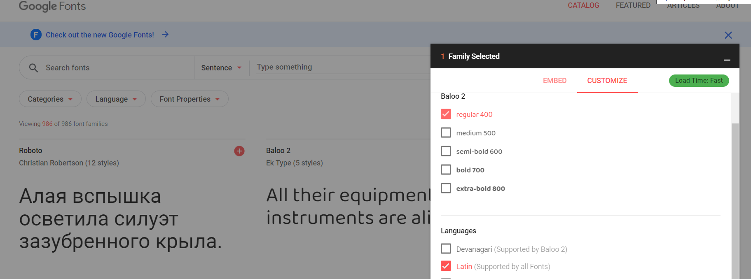Click the search magnifier icon
Viewport: 751px width, 279px height.
33,67
